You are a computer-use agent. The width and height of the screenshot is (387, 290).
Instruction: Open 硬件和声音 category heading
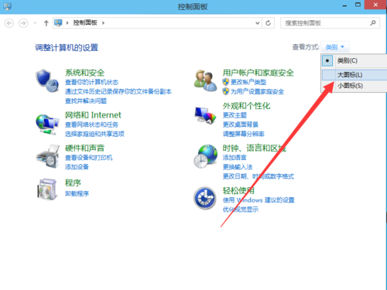(x=85, y=148)
